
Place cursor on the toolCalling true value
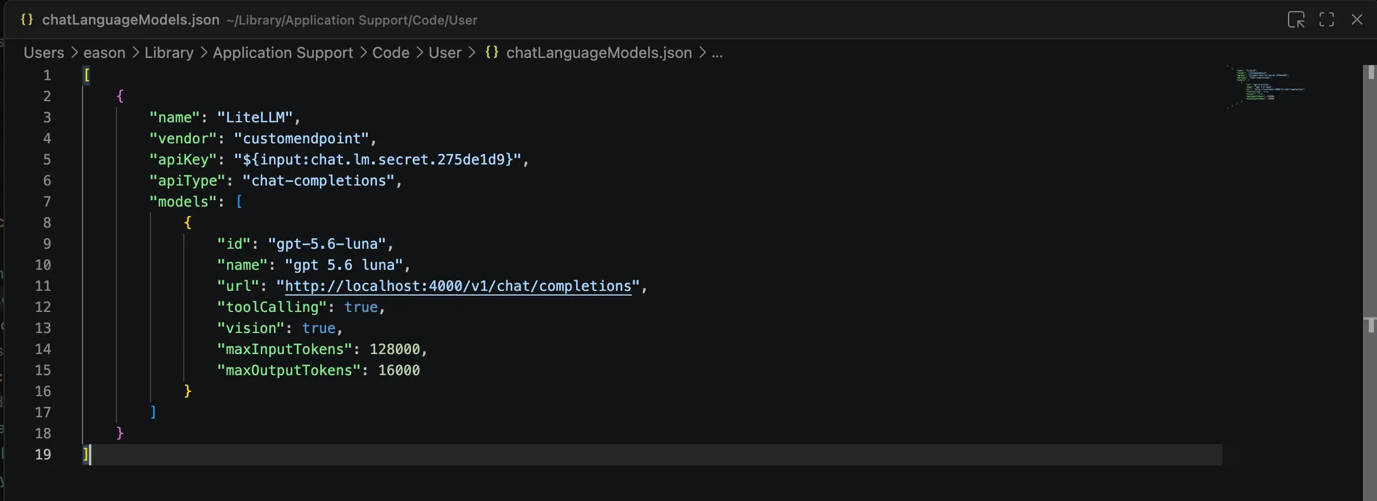point(361,307)
